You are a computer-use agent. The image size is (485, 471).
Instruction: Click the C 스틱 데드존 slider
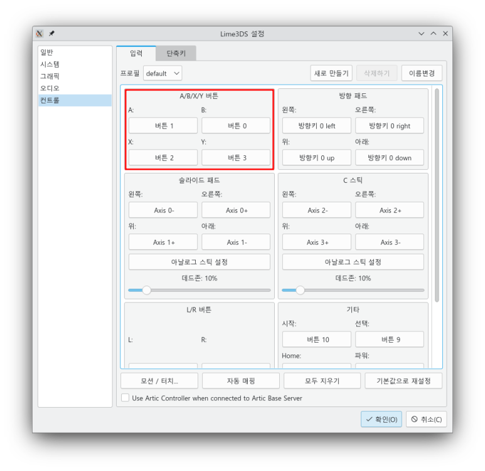pyautogui.click(x=353, y=291)
